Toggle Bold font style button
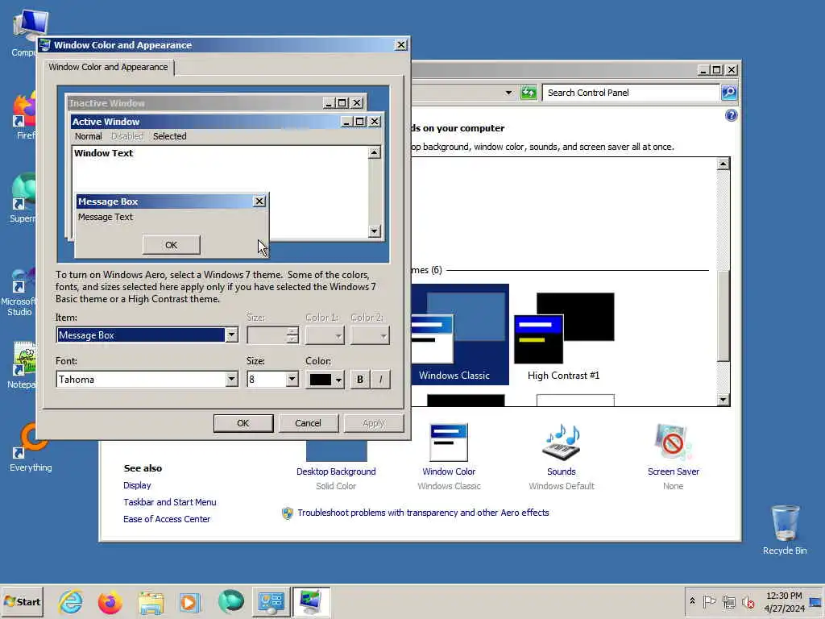This screenshot has height=619, width=825. point(360,379)
